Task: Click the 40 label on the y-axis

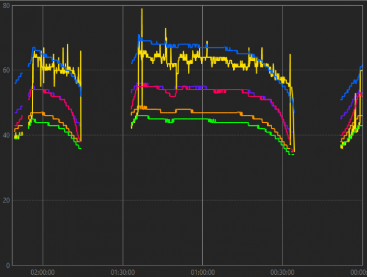Action: pyautogui.click(x=5, y=136)
